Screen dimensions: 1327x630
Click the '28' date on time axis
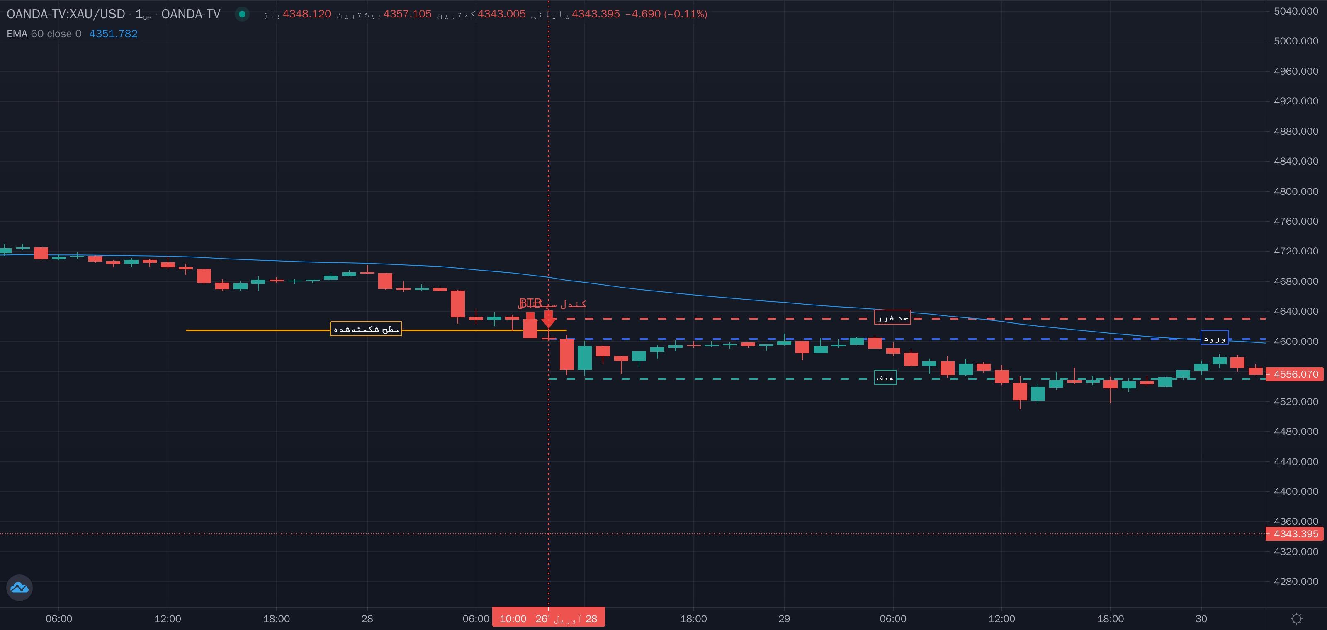(x=367, y=618)
